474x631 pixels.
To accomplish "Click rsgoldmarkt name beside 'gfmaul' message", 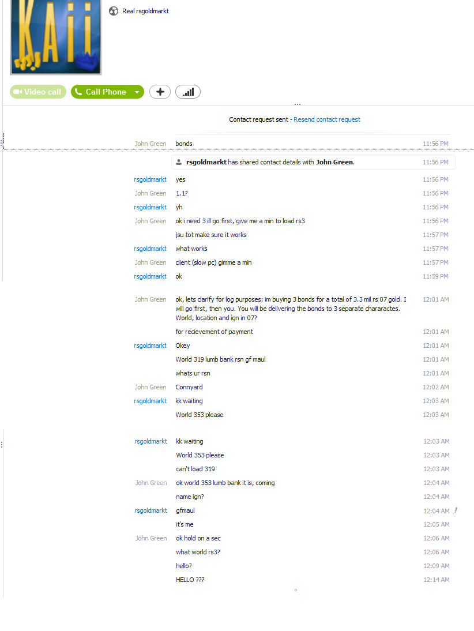I will coord(151,510).
